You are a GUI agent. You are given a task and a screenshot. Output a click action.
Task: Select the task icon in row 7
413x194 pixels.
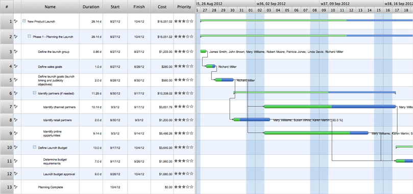point(15,107)
